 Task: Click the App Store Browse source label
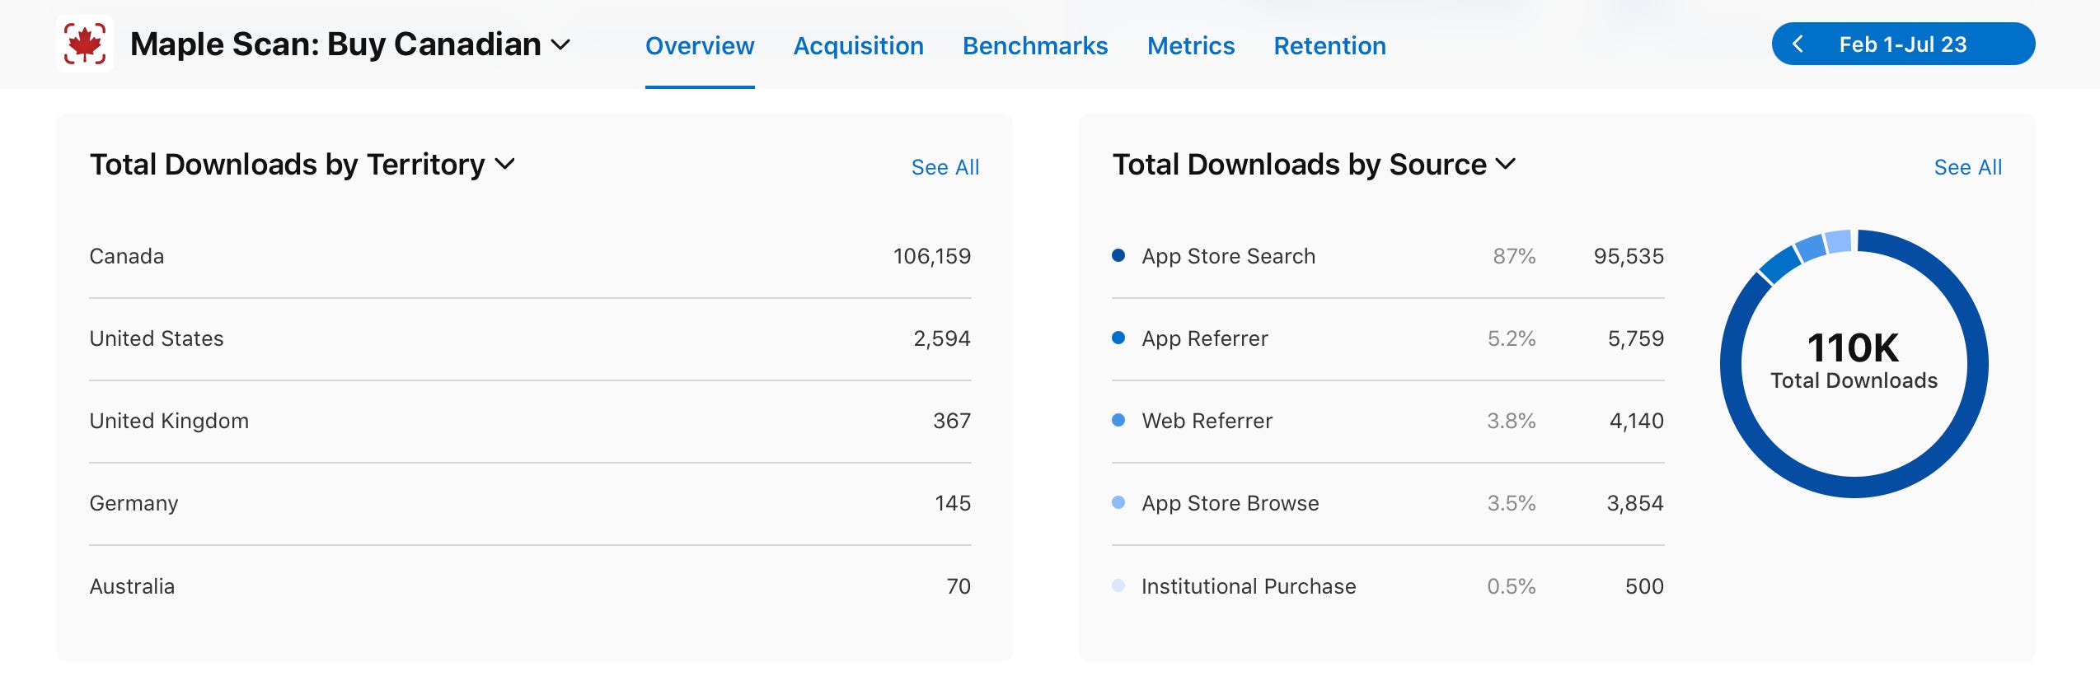click(1230, 503)
